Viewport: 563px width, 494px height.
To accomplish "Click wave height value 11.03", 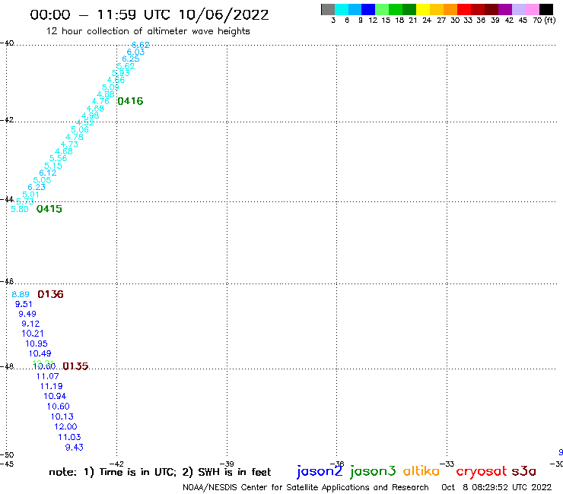I will coord(70,437).
